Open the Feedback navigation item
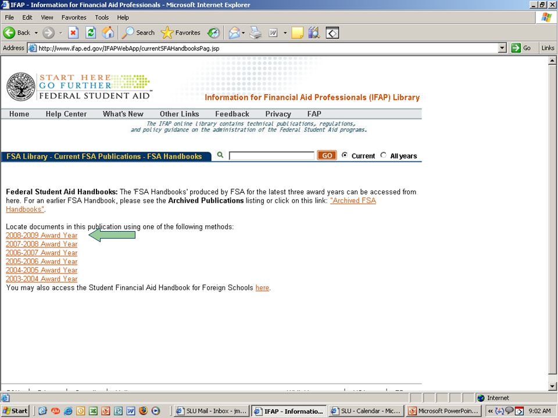Screen dimensions: 558x418 [232, 114]
